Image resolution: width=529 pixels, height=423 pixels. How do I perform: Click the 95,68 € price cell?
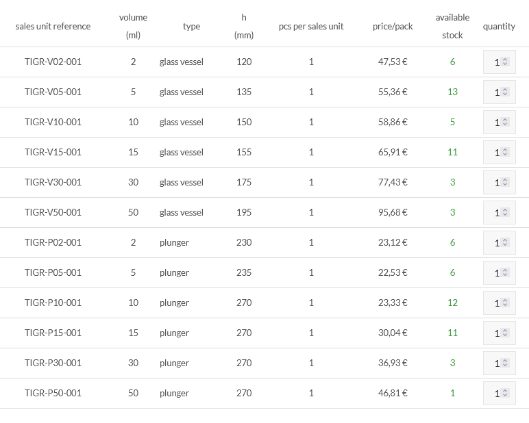[x=393, y=213]
